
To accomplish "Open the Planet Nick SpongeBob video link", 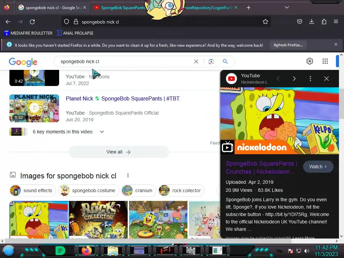I will 123,99.
